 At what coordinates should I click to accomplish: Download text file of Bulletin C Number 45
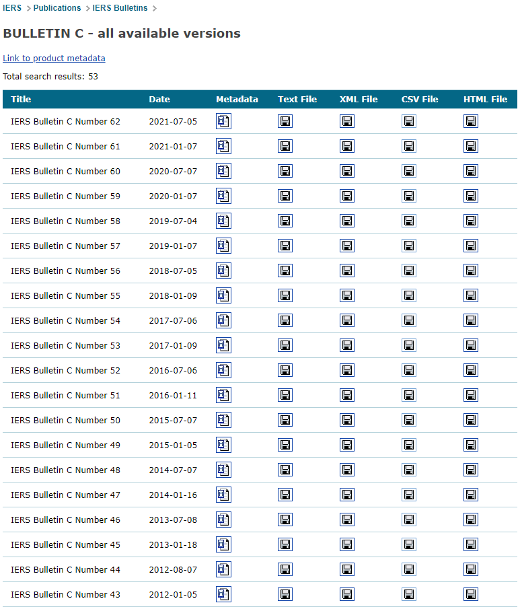click(x=285, y=544)
